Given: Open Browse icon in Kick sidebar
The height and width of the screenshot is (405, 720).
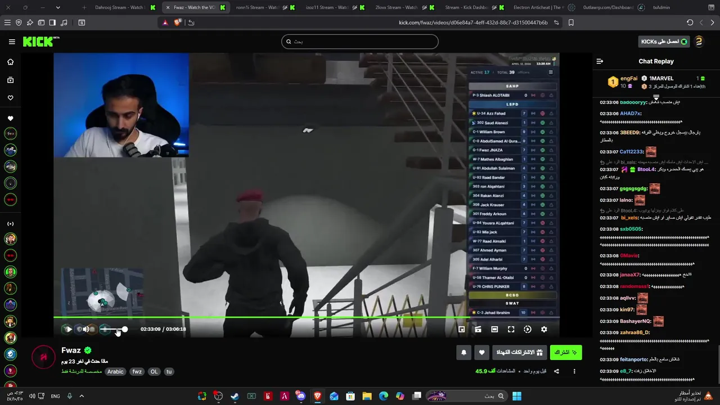Looking at the screenshot, I should tap(10, 80).
